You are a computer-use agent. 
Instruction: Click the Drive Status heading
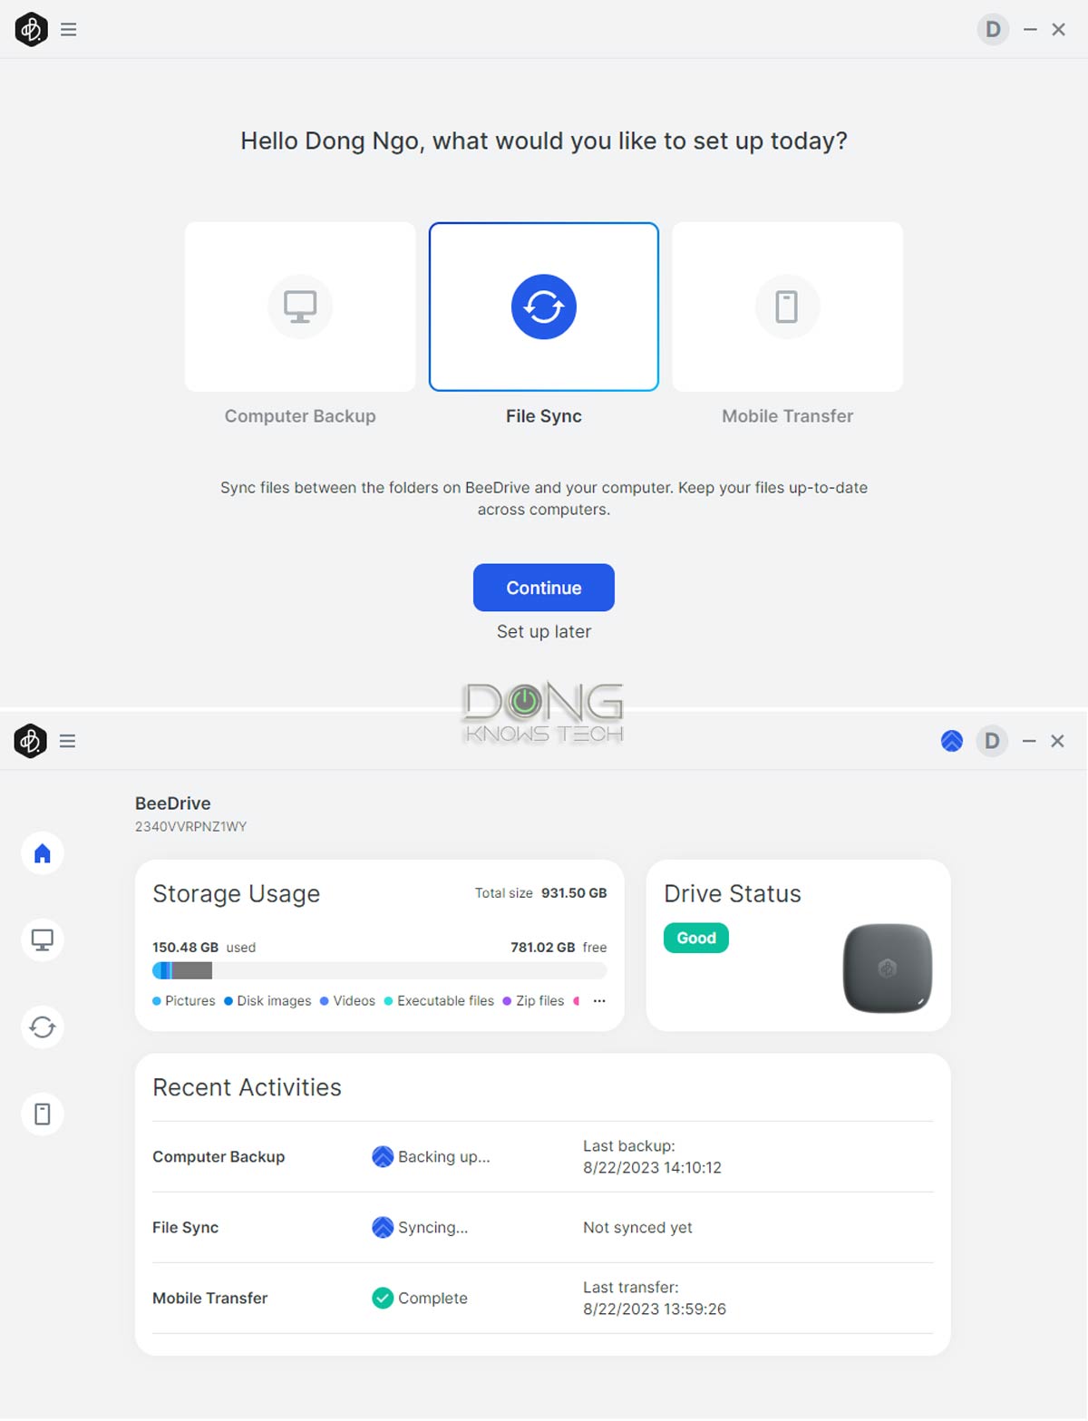click(733, 894)
